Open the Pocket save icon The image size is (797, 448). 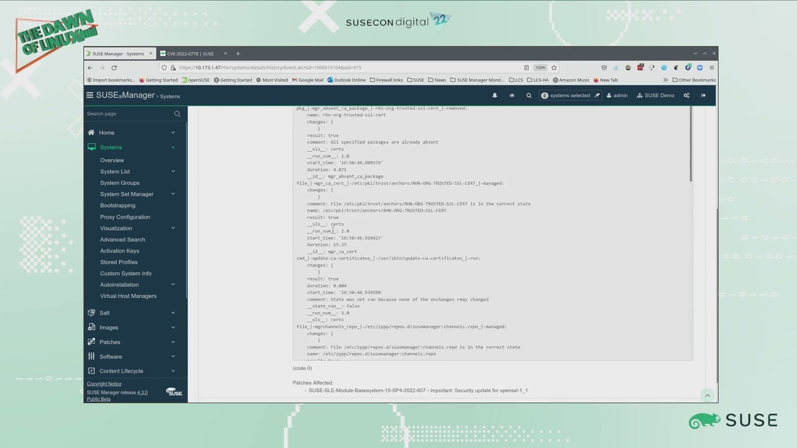click(x=604, y=67)
